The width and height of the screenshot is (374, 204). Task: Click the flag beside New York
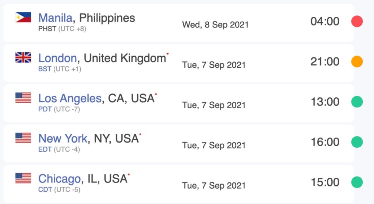[23, 138]
